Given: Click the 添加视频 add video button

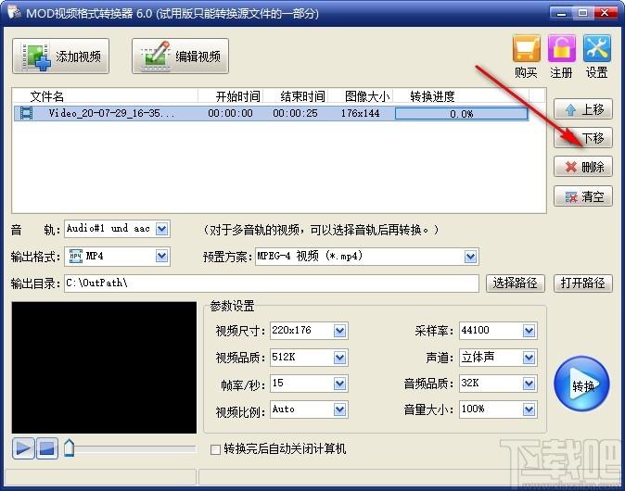Looking at the screenshot, I should 60,57.
